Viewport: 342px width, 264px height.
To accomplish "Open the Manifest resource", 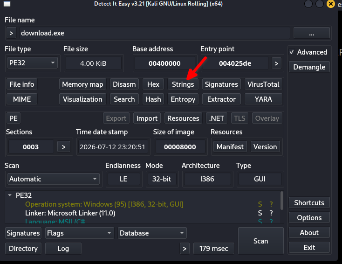I will click(x=230, y=147).
